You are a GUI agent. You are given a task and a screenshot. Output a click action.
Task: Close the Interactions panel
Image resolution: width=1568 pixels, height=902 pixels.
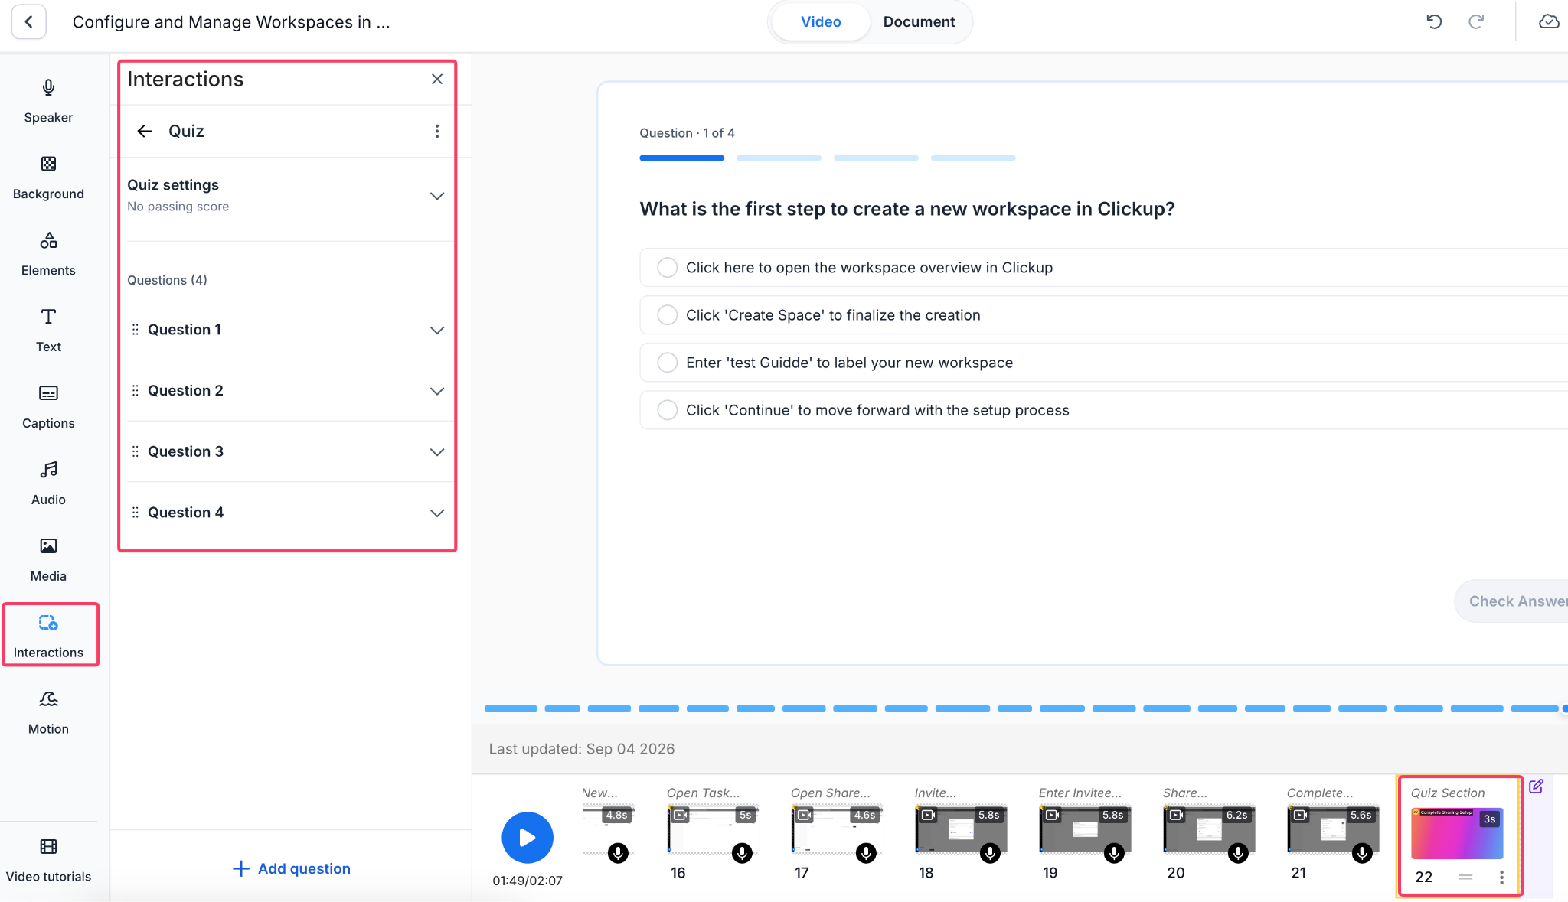pyautogui.click(x=437, y=79)
